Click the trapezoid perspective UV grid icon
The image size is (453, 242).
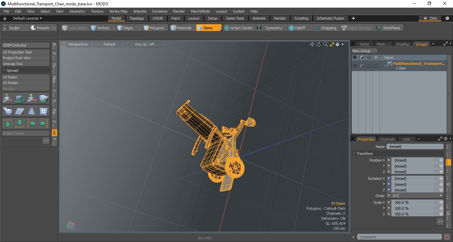[32, 111]
